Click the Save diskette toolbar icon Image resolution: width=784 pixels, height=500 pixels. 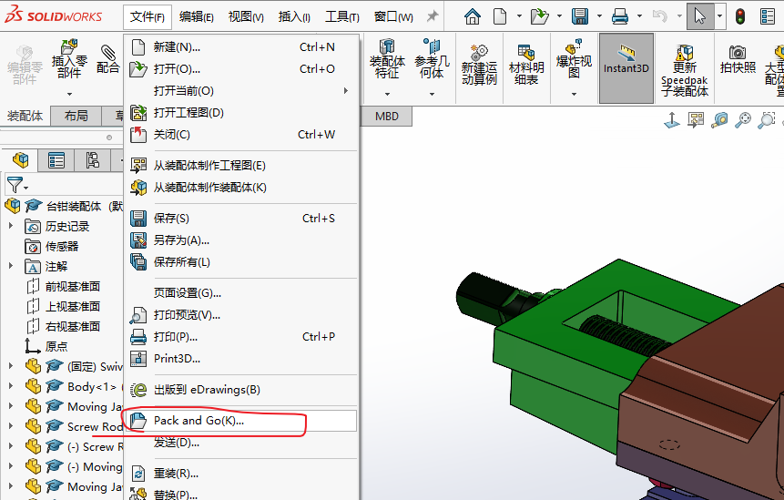click(x=580, y=16)
